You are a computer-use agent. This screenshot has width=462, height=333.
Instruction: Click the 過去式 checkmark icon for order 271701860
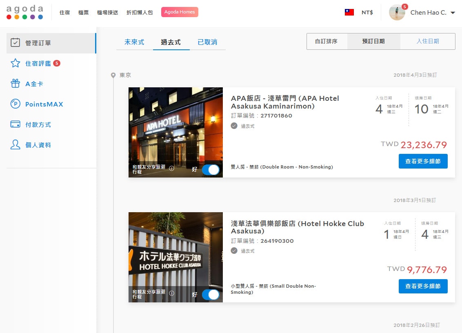click(x=234, y=126)
